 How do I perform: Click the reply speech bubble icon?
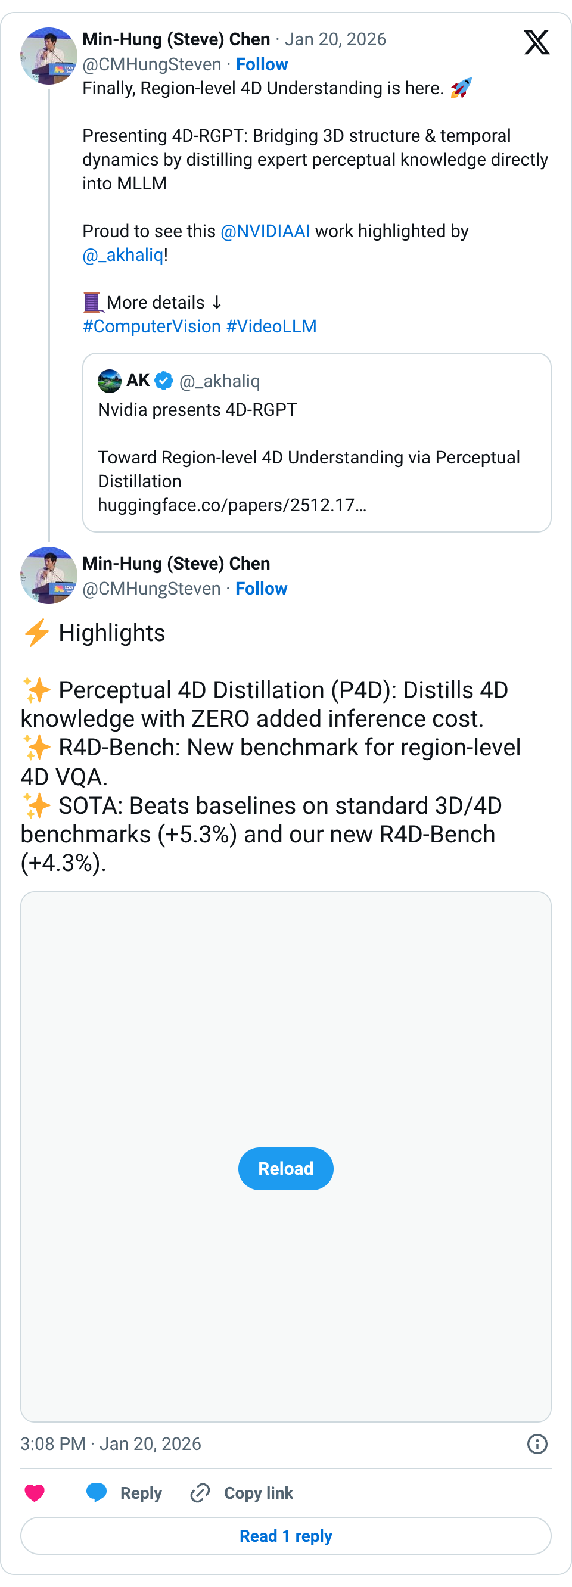[x=97, y=1492]
